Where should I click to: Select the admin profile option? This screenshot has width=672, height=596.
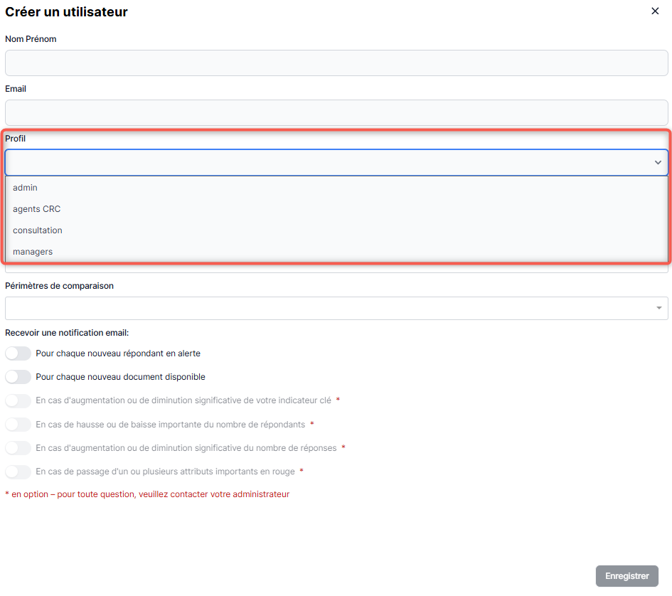pos(26,188)
